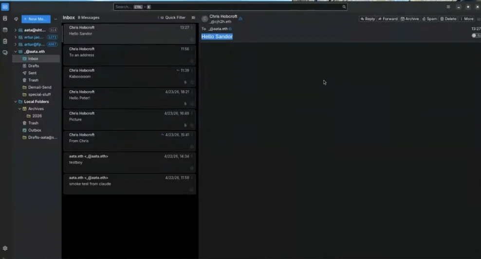Open the smoke test from claude message
The width and height of the screenshot is (481, 259).
[x=129, y=184]
